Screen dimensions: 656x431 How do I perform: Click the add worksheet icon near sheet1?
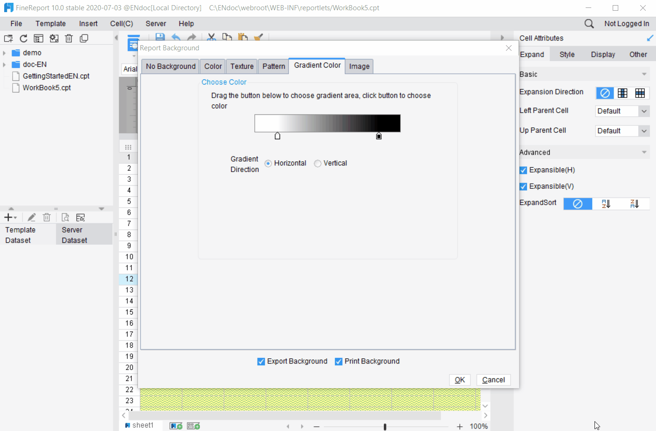coord(175,425)
